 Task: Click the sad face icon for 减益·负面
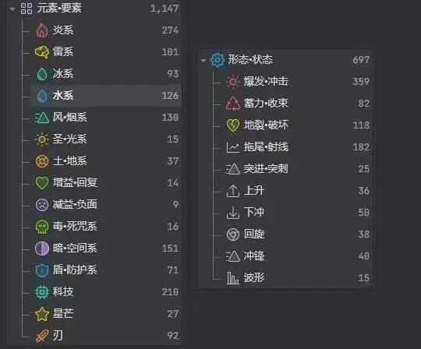(x=42, y=205)
